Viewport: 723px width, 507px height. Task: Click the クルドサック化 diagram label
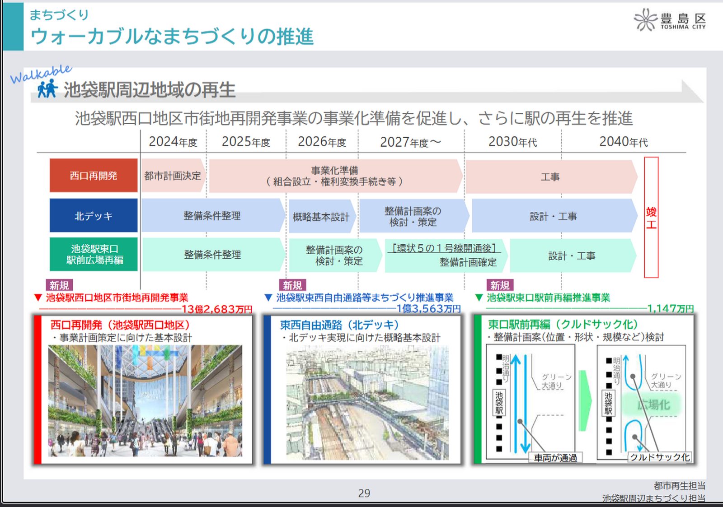[x=659, y=457]
